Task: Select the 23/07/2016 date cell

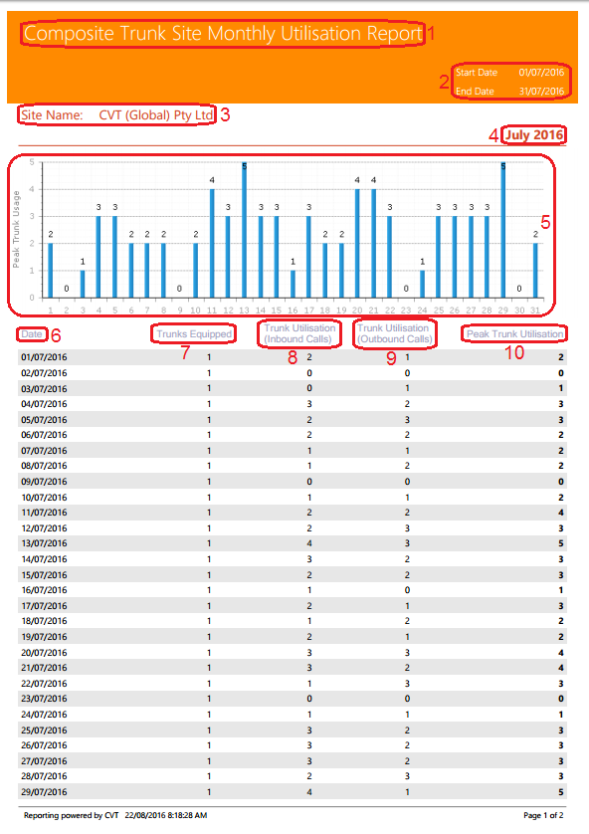Action: click(x=44, y=699)
